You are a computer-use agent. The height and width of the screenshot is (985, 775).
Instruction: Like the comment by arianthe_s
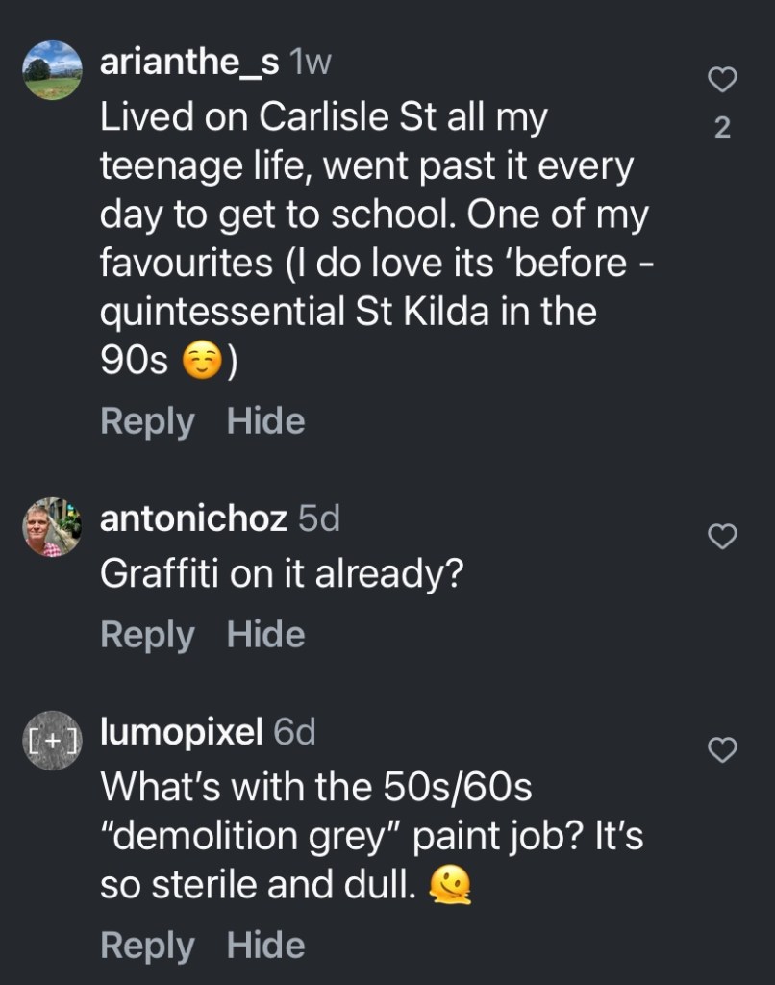pos(722,81)
